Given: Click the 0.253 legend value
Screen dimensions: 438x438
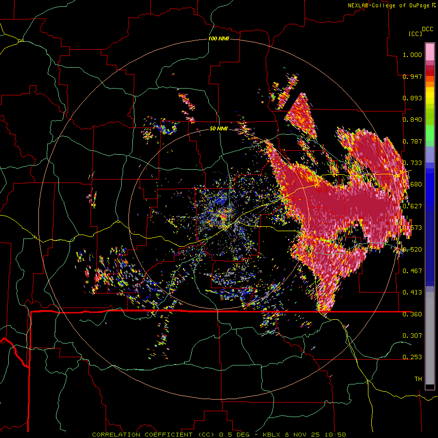Looking at the screenshot, I should [412, 357].
